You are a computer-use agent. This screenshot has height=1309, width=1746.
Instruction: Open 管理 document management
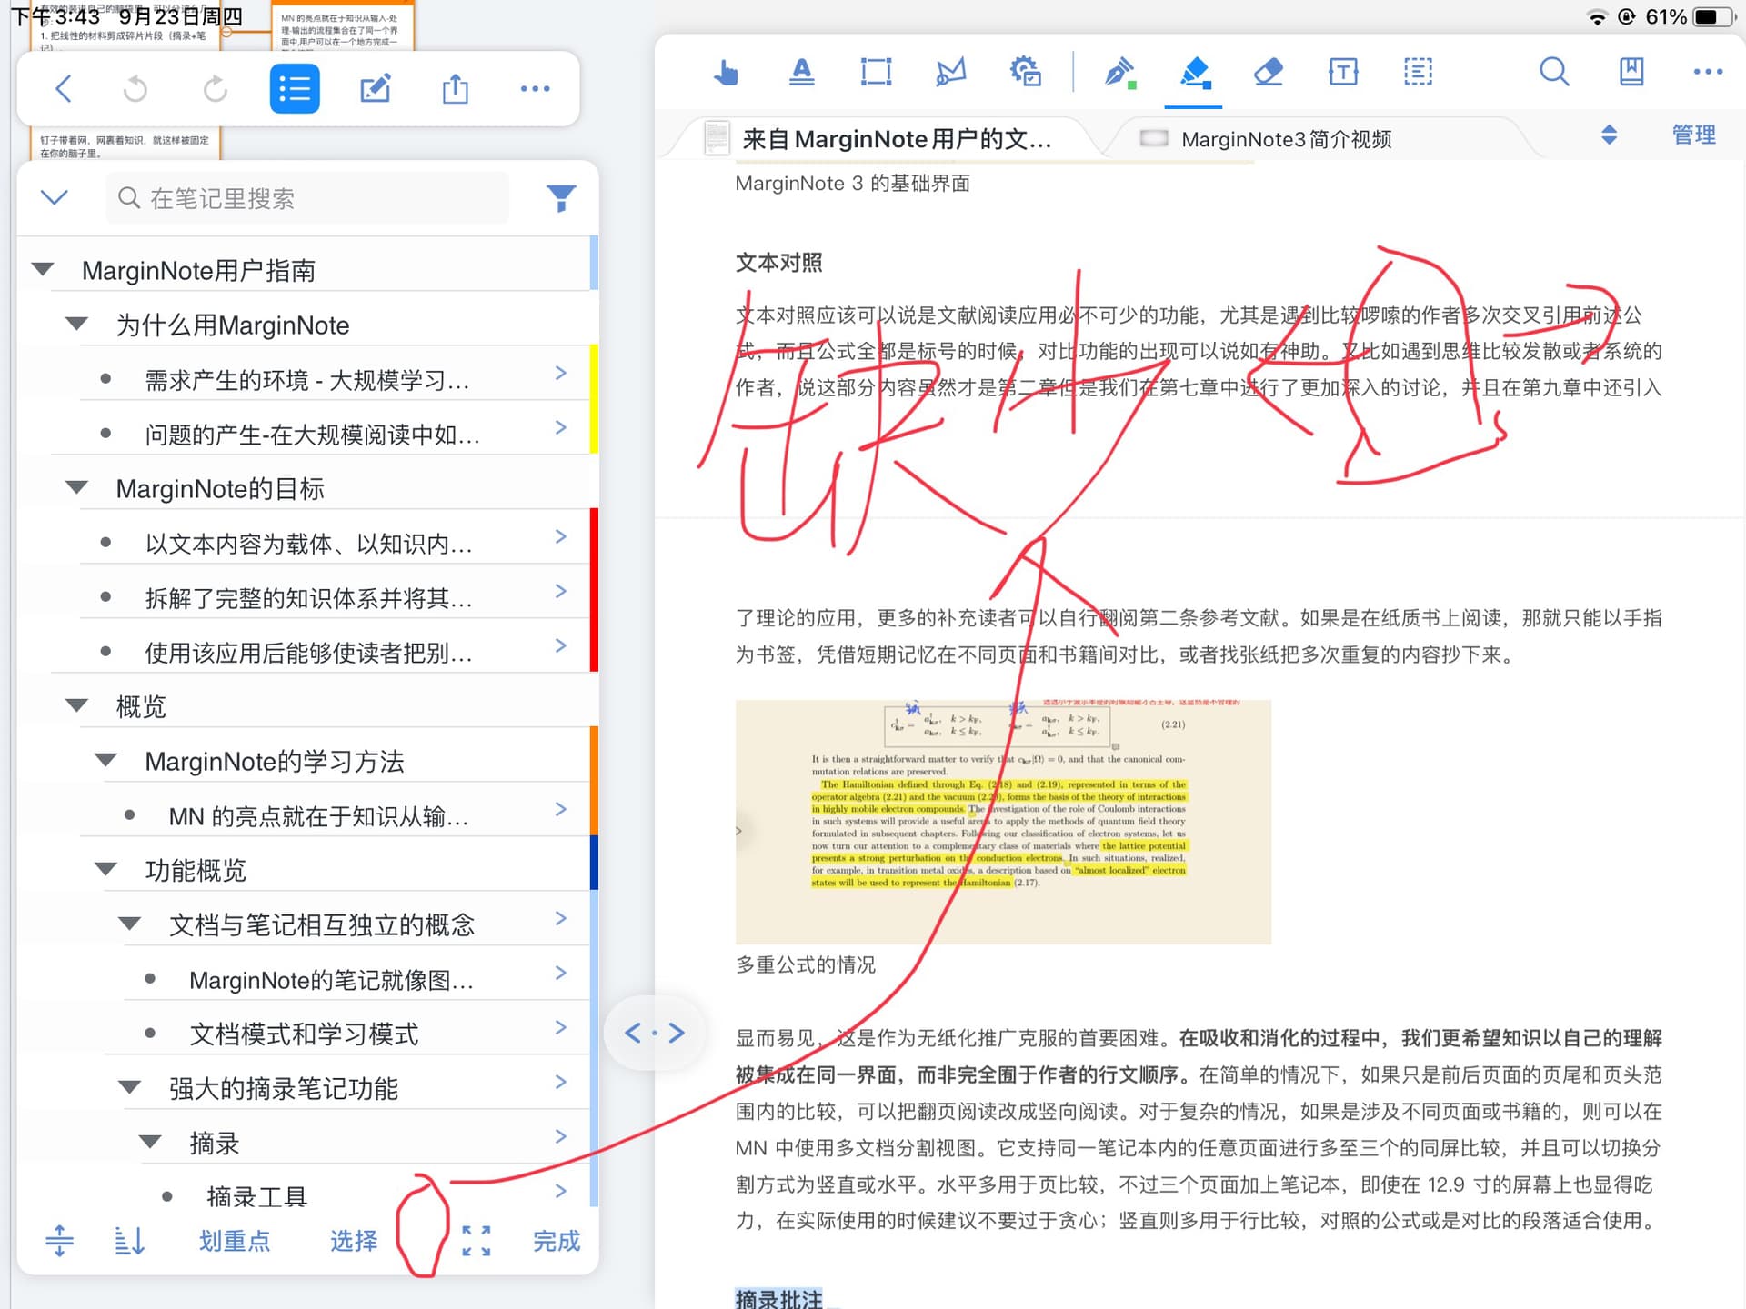(1694, 135)
